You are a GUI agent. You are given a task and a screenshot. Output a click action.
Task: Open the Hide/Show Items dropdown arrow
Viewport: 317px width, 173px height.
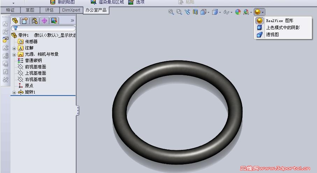coord(231,12)
